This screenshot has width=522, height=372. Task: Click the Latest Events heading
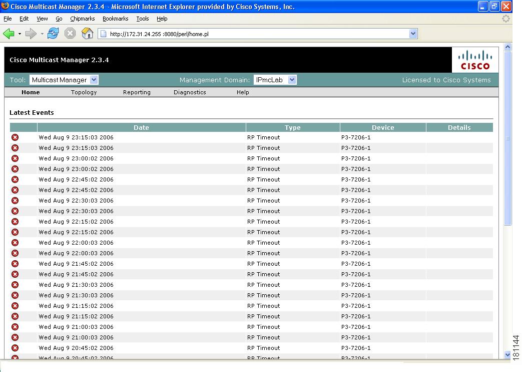(32, 112)
